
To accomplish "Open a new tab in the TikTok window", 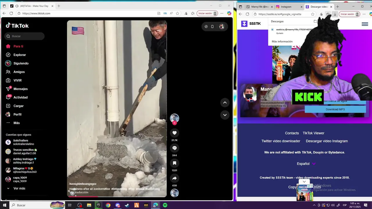I will click(x=59, y=6).
